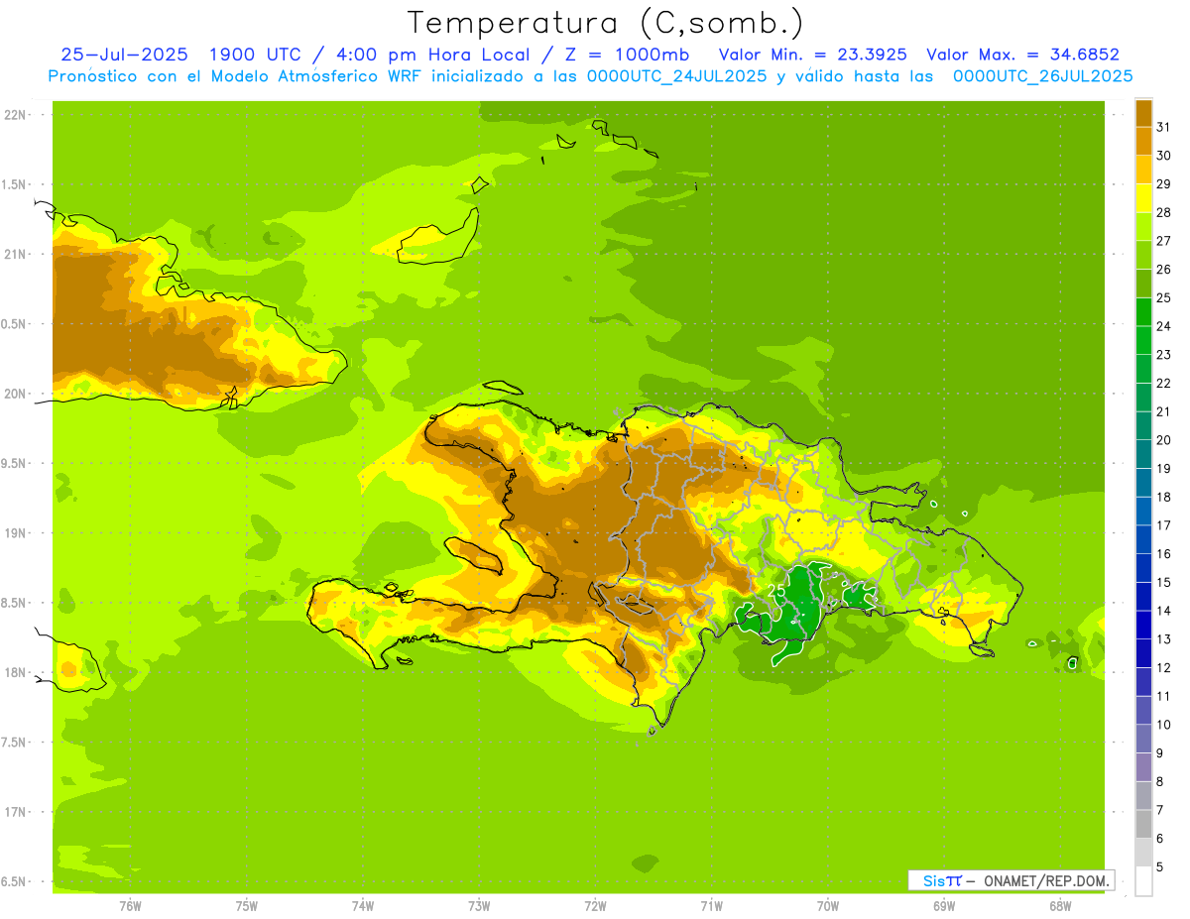Click the '70W' longitude axis label
The width and height of the screenshot is (1190, 919).
click(x=828, y=905)
